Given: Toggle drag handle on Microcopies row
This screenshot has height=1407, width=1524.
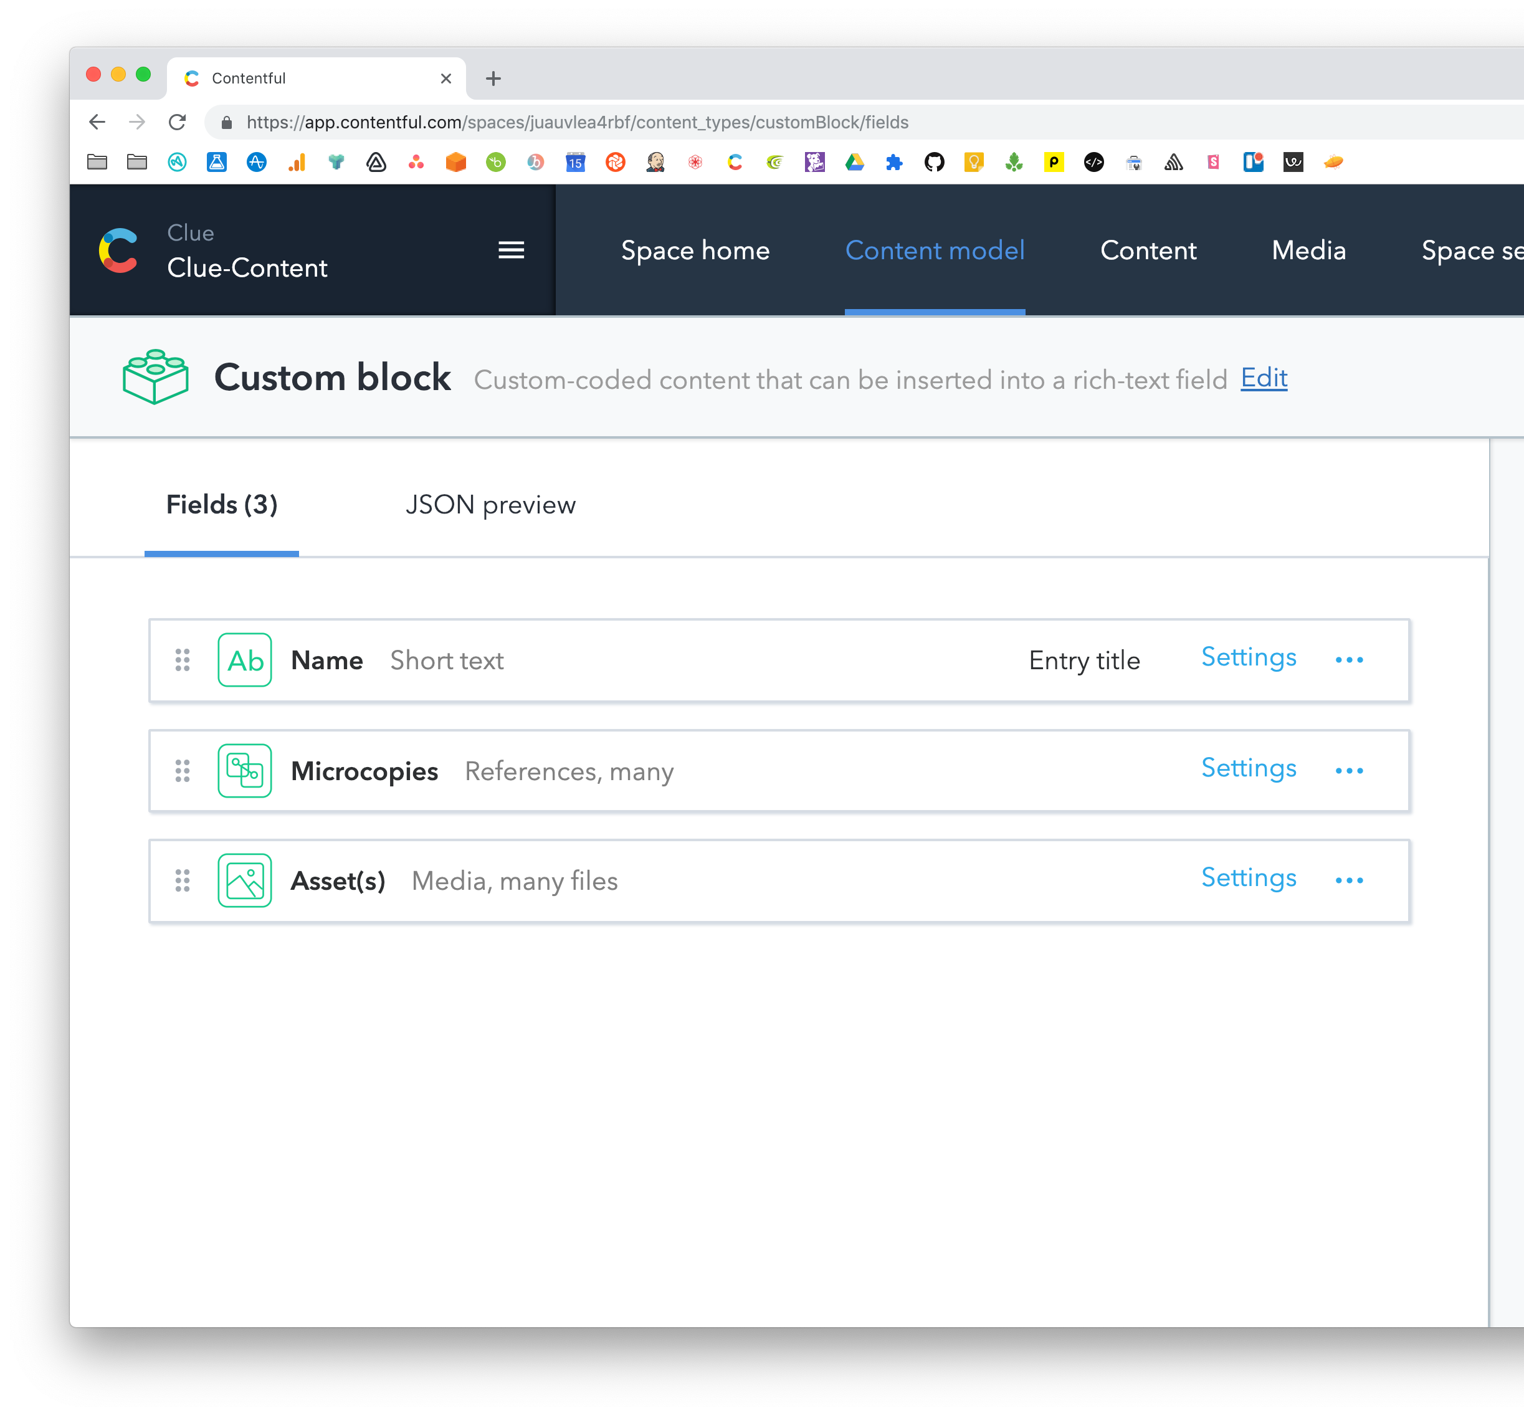Looking at the screenshot, I should click(x=183, y=770).
